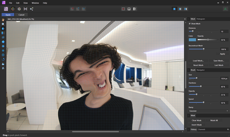Click the Last Mesh button
This screenshot has width=230, height=137.
point(219,65)
